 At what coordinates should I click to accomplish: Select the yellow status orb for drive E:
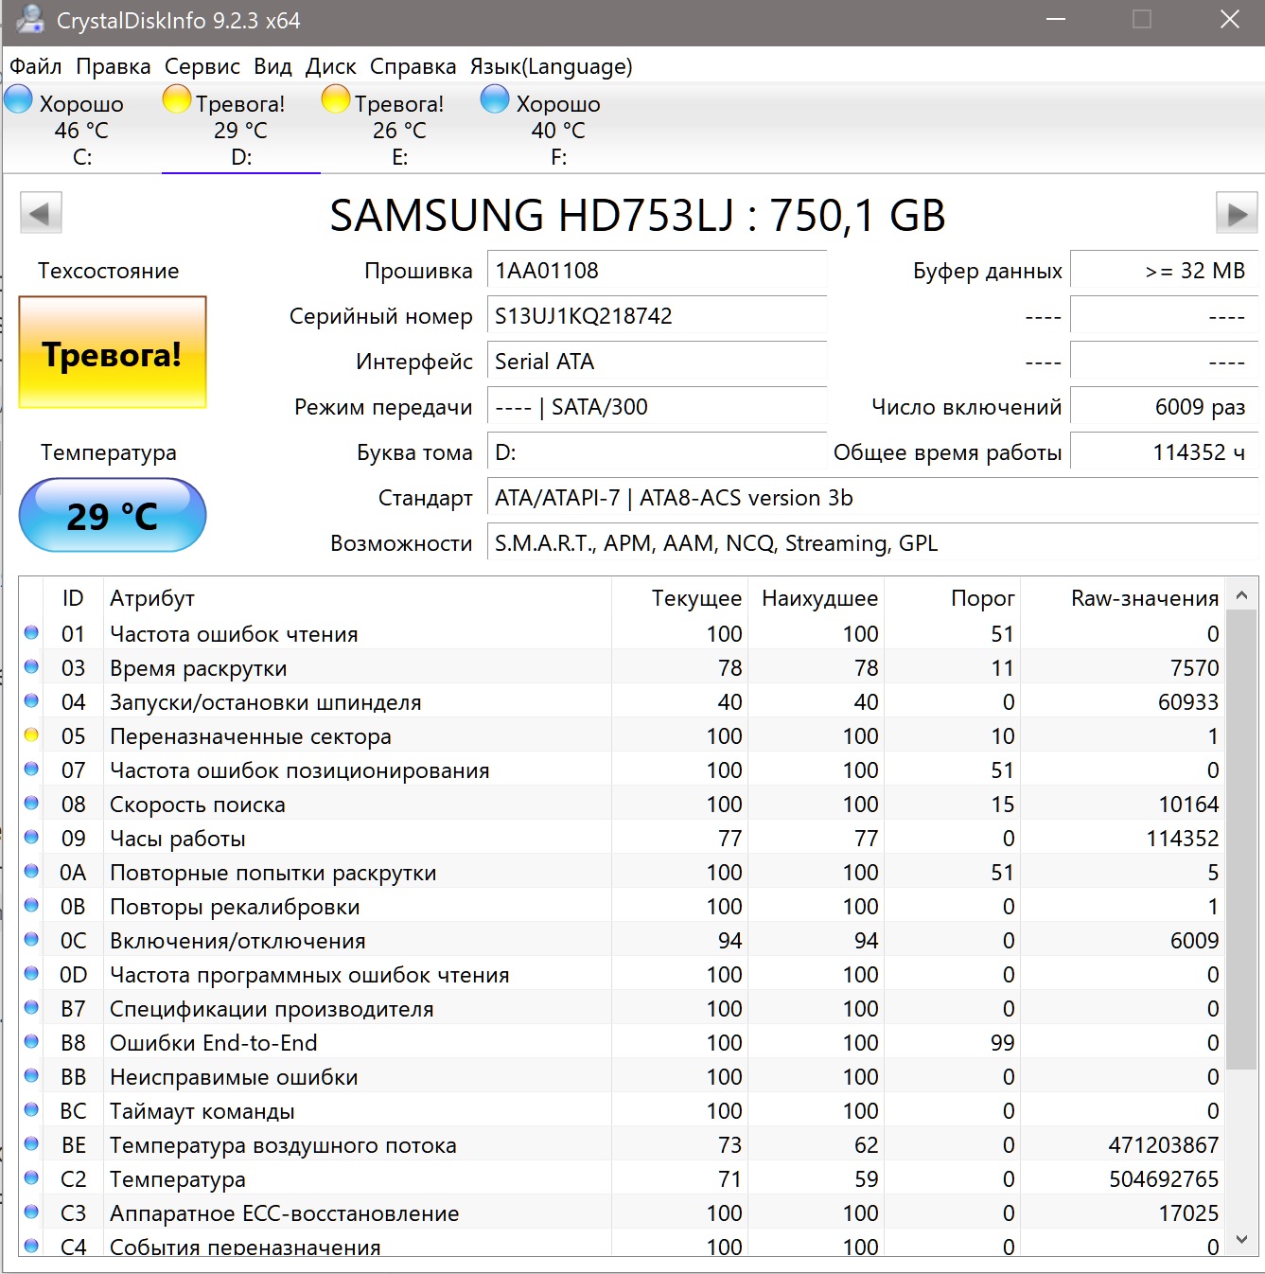tap(336, 99)
